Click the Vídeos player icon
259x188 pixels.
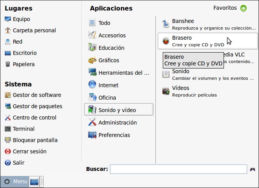[x=166, y=91]
